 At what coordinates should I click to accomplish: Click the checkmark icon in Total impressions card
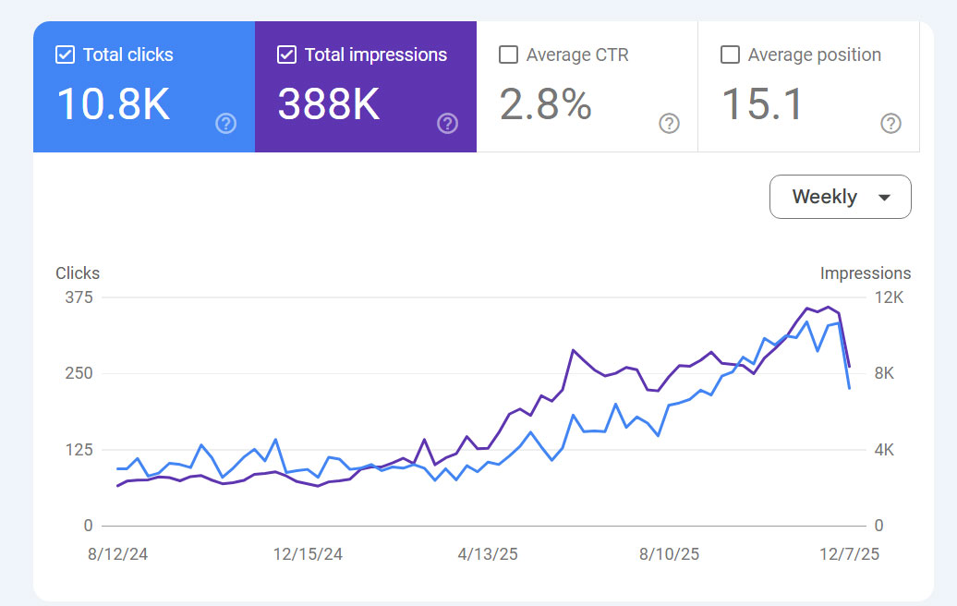(286, 55)
